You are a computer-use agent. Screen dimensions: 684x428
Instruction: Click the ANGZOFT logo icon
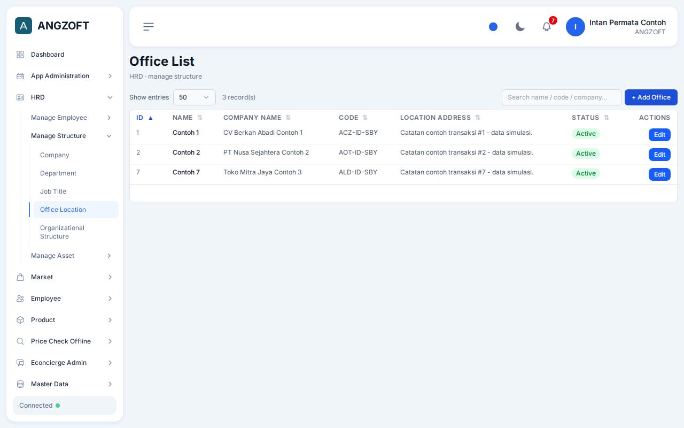click(24, 26)
